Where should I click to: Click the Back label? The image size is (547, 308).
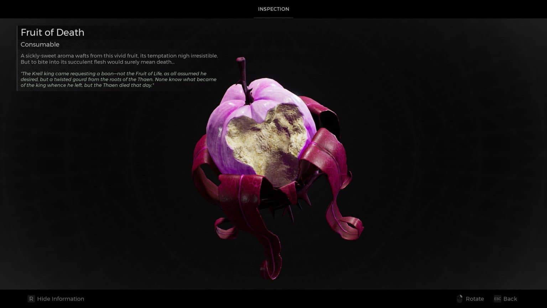tap(510, 299)
